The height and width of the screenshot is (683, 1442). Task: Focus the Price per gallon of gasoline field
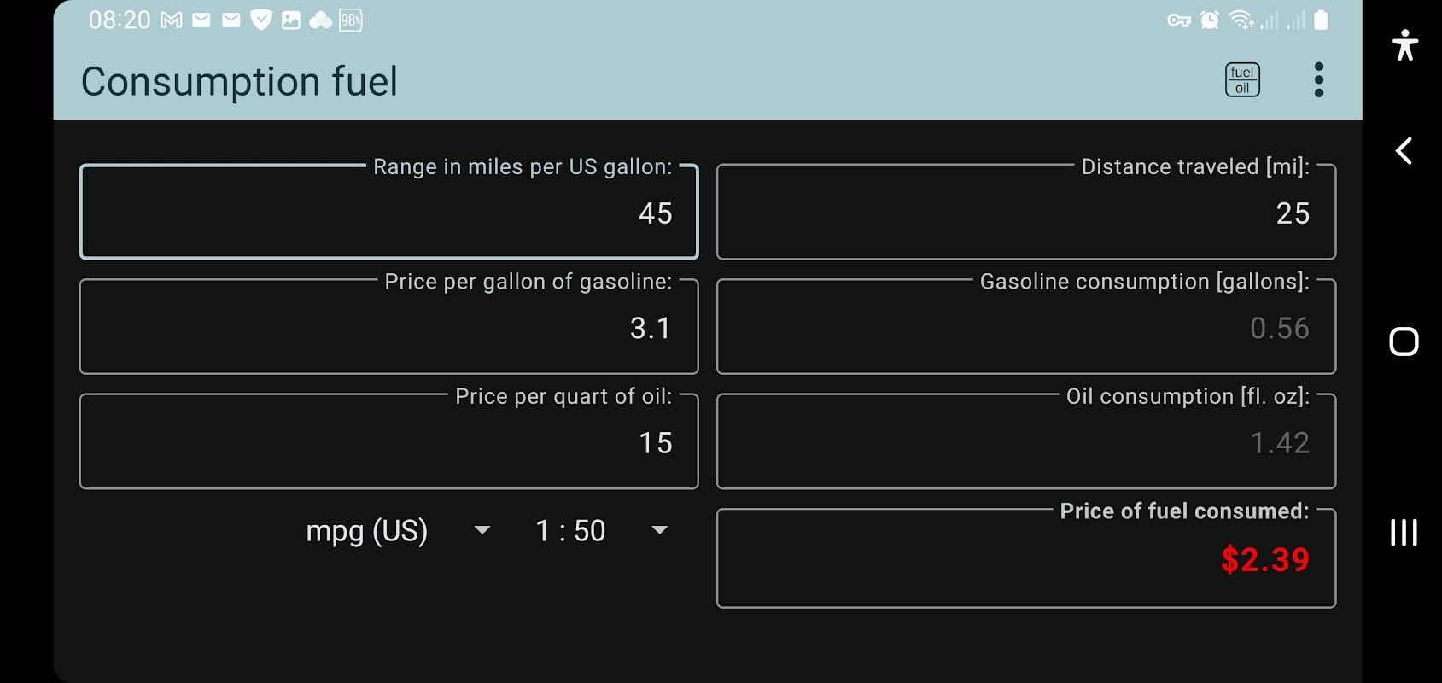click(389, 328)
